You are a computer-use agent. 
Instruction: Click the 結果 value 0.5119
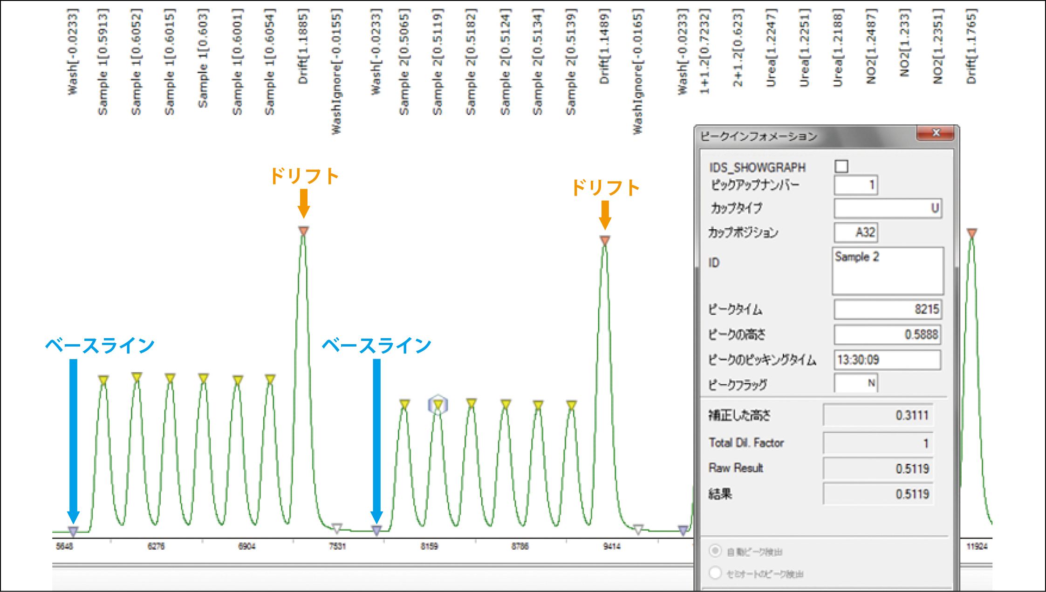(878, 494)
